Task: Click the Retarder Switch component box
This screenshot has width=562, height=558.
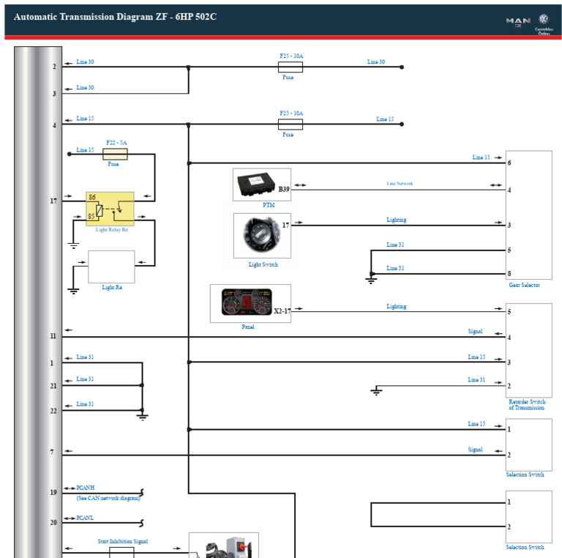Action: coord(528,350)
